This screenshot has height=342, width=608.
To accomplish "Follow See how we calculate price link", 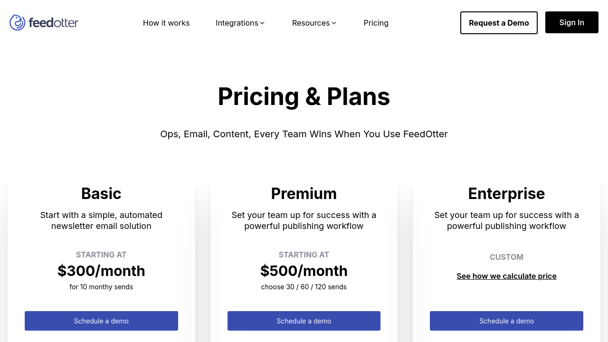I will (x=506, y=276).
